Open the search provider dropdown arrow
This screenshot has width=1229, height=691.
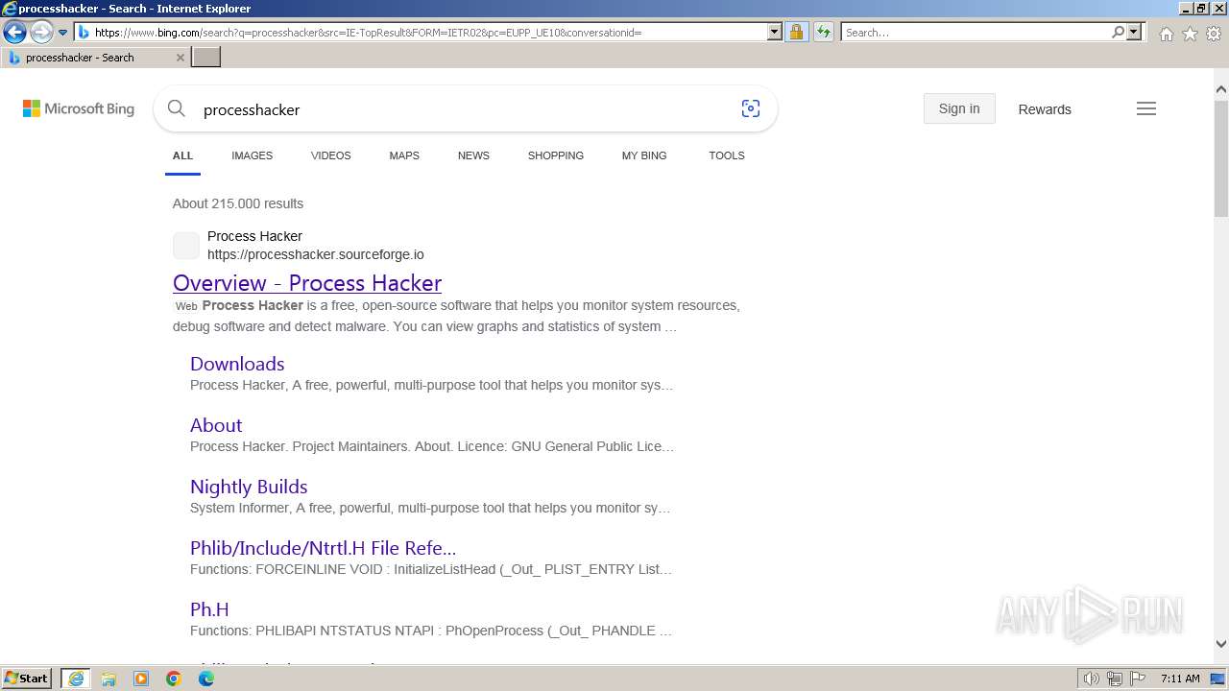(x=1134, y=33)
